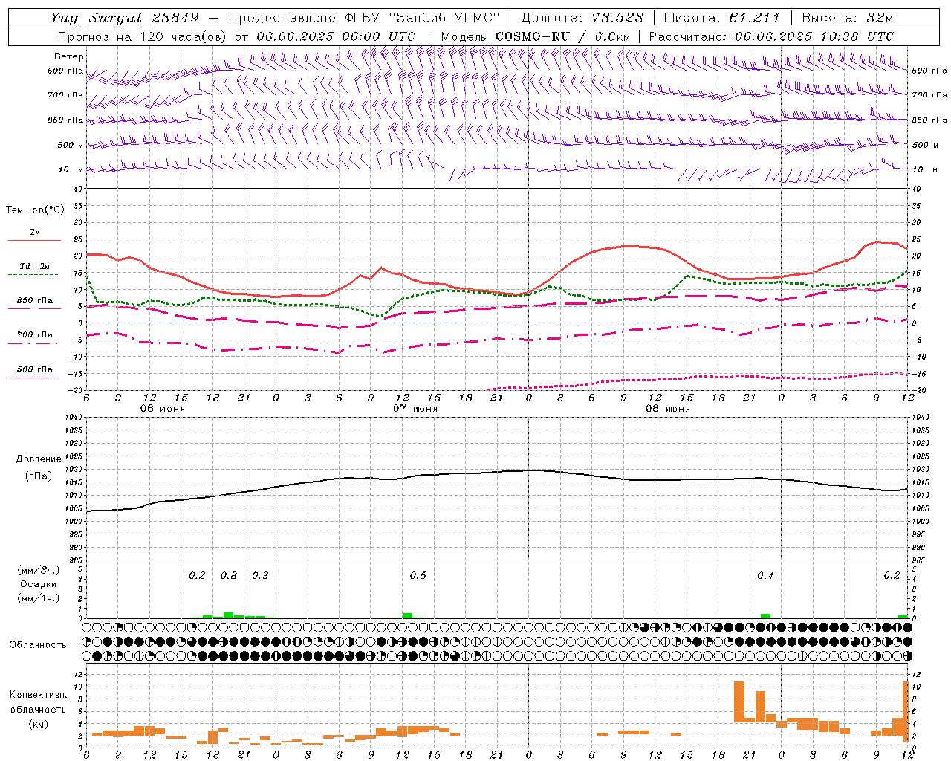
Task: Select the latitude value 61.211 in header
Action: point(754,18)
